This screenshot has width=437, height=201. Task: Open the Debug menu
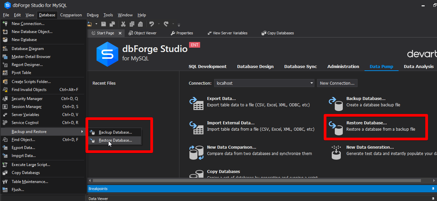[x=93, y=15]
